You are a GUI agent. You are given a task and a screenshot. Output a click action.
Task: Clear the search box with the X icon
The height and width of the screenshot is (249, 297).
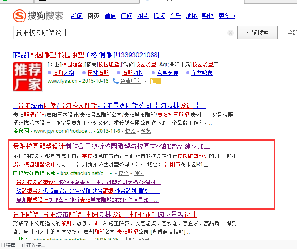(231, 33)
